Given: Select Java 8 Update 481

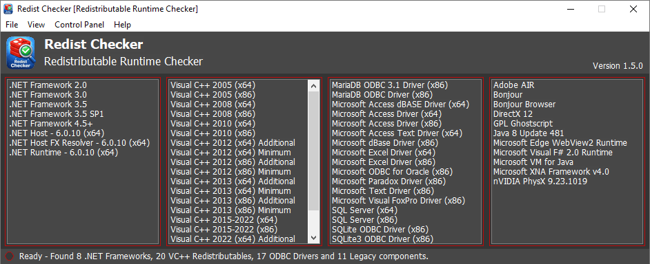Looking at the screenshot, I should [x=529, y=133].
